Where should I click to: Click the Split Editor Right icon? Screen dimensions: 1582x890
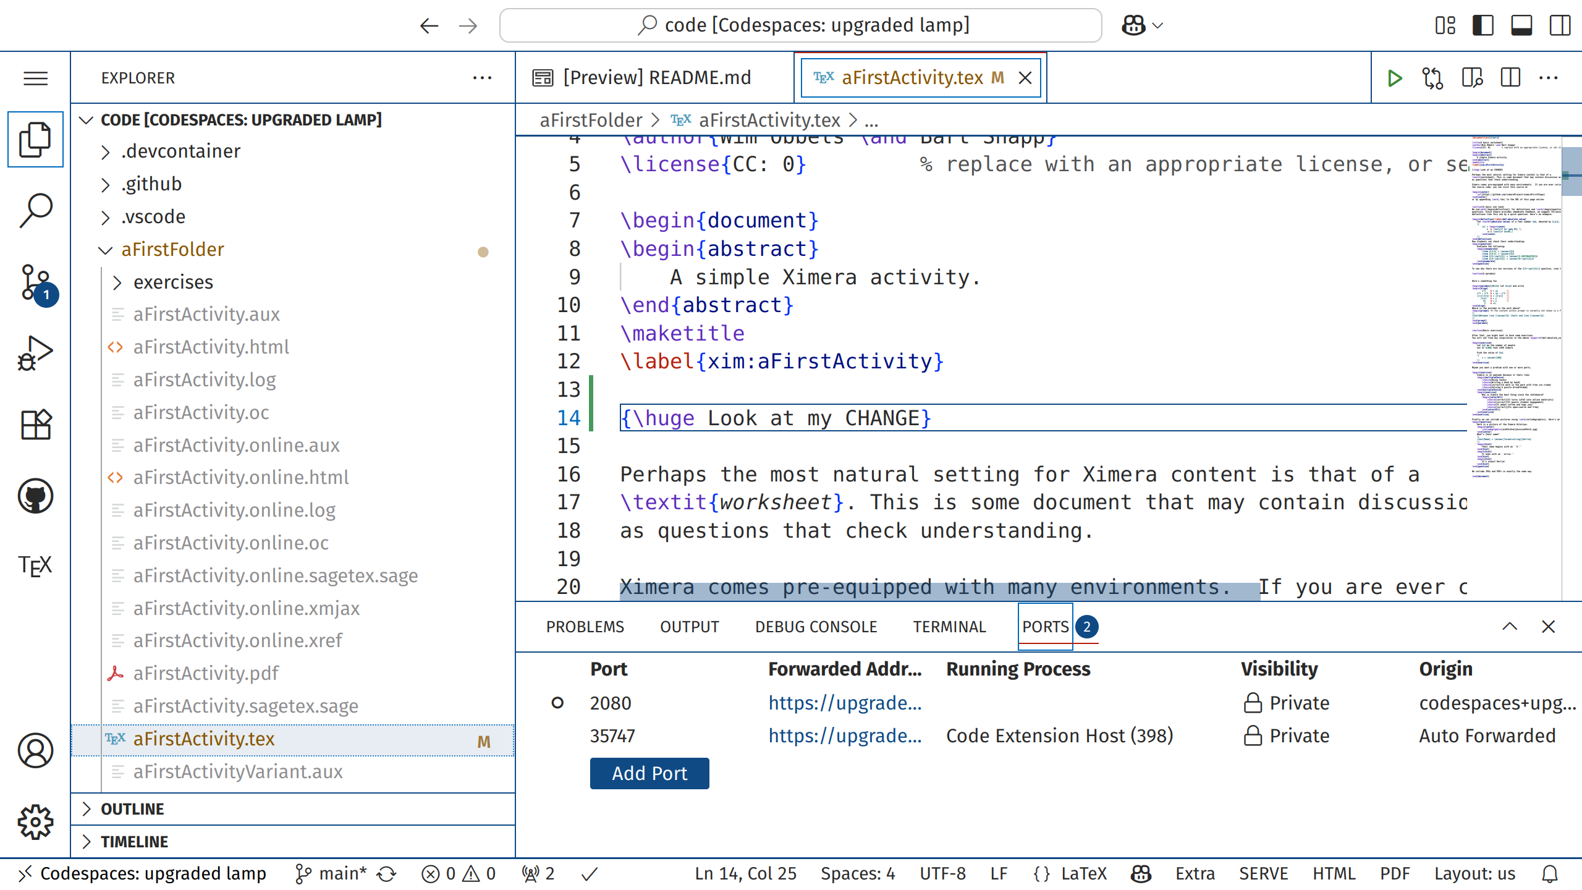coord(1510,78)
